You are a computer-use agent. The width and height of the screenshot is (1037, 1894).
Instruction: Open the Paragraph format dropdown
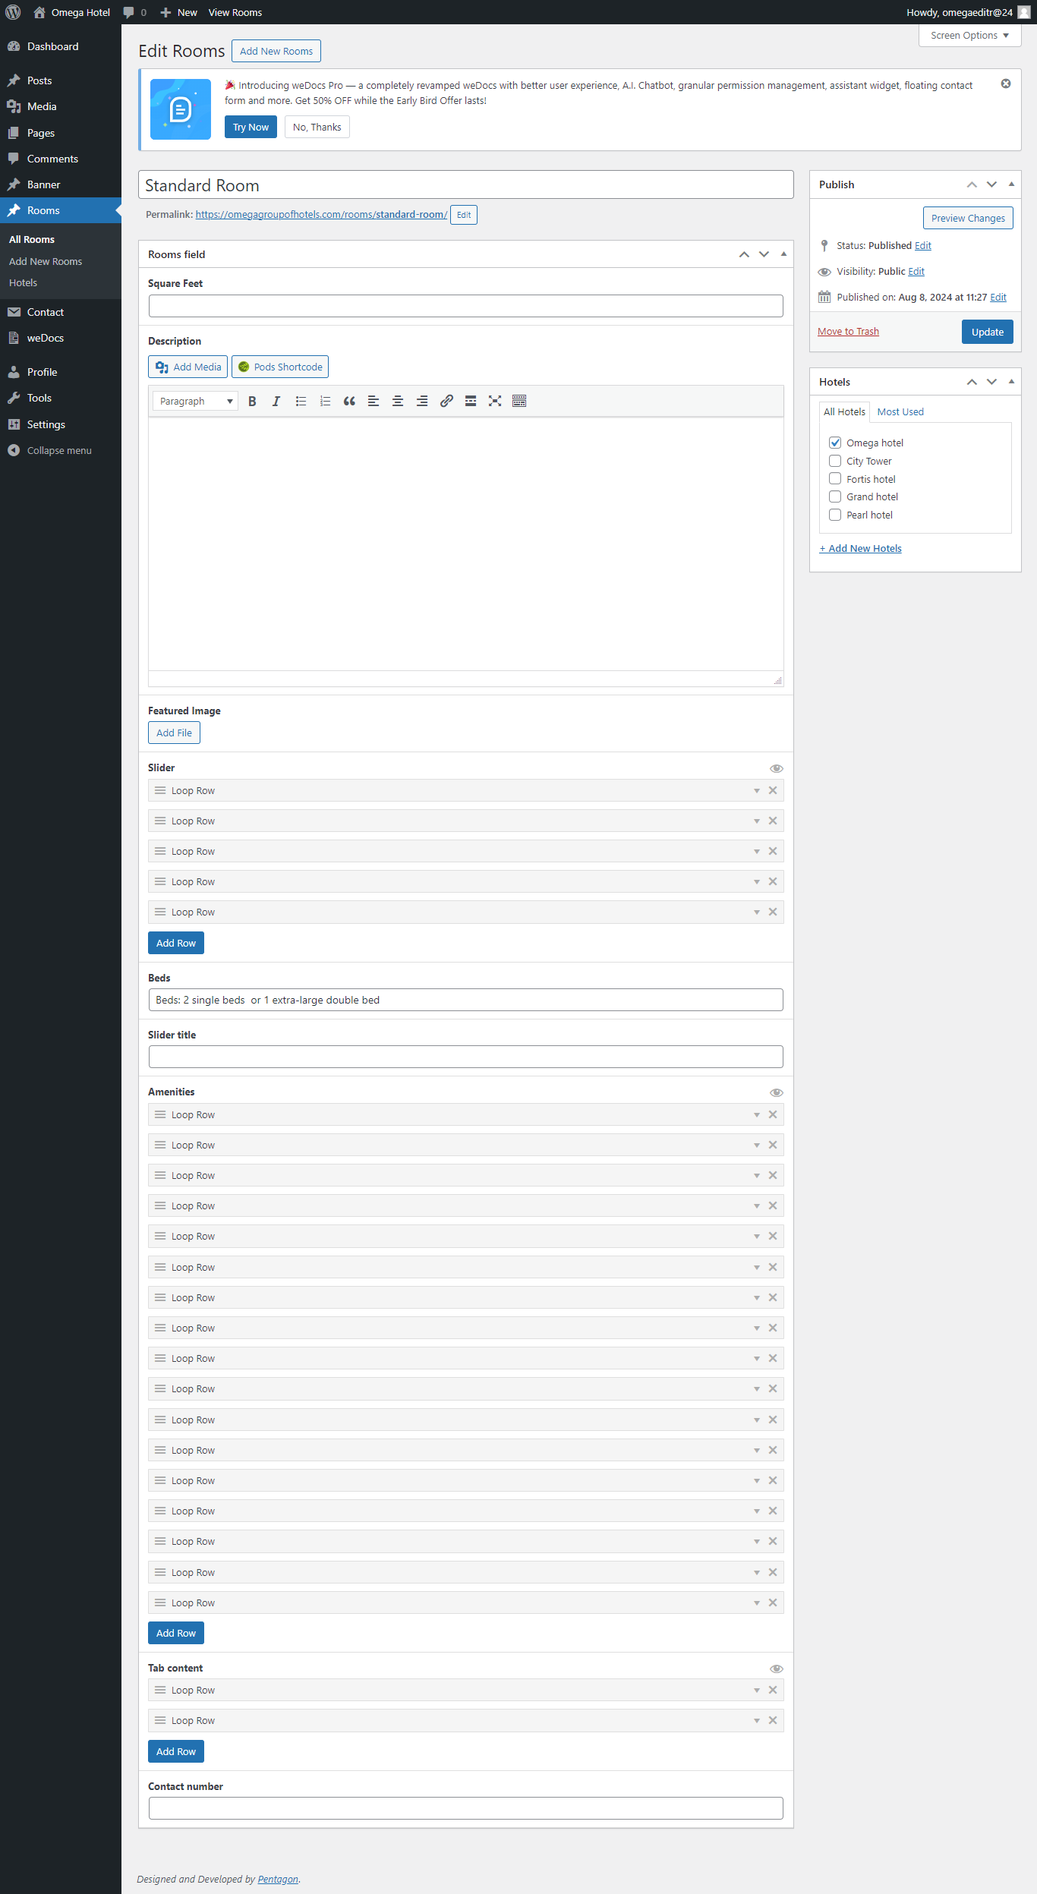click(195, 402)
